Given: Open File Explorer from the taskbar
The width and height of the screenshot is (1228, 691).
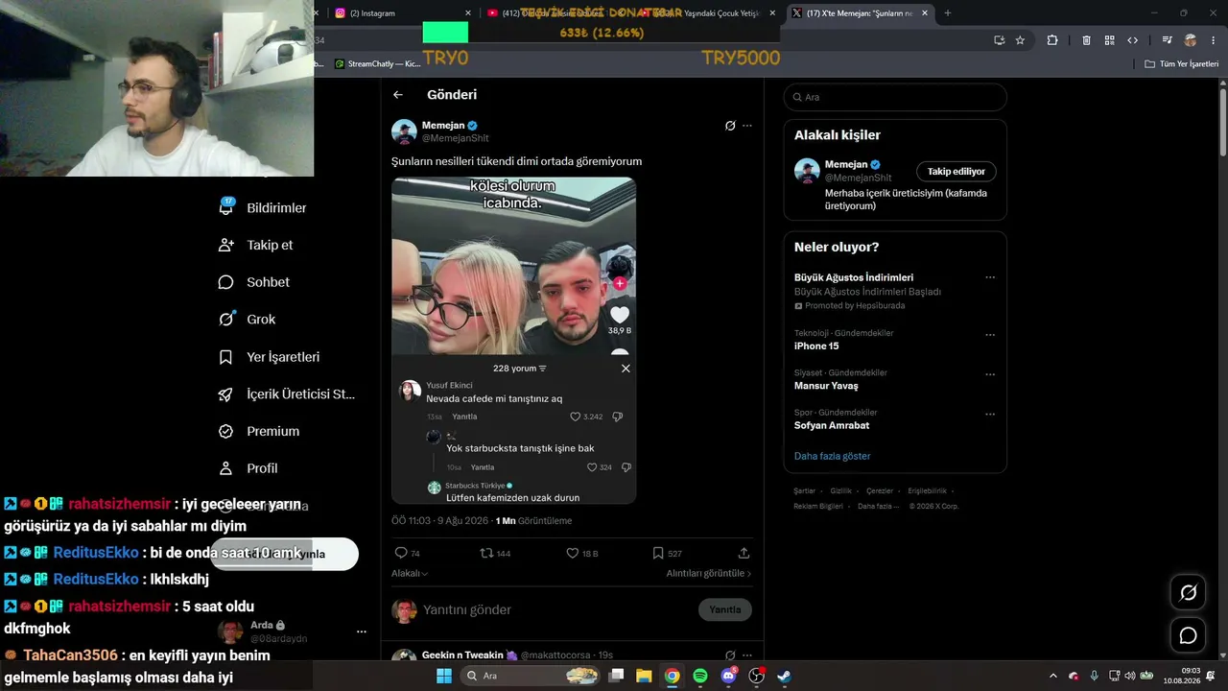Looking at the screenshot, I should click(x=644, y=676).
